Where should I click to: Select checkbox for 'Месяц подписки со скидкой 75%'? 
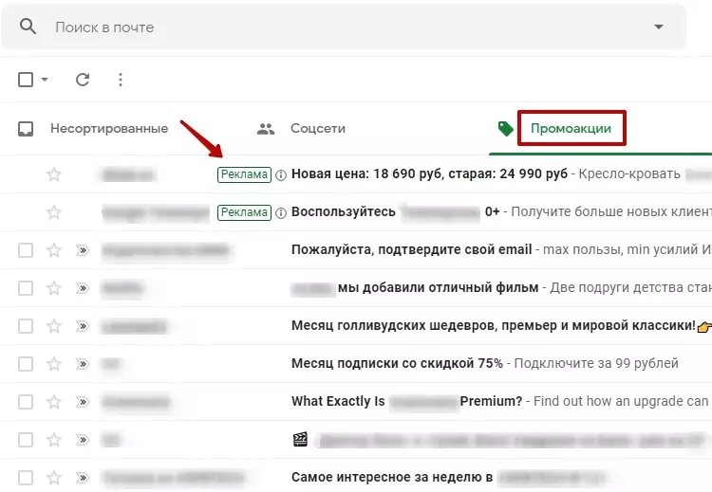click(26, 364)
